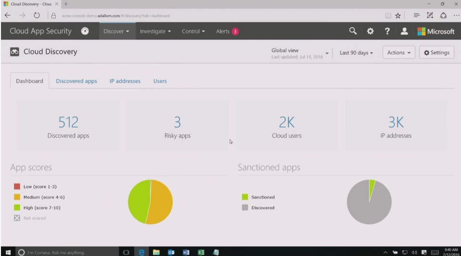Viewport: 461px width, 256px height.
Task: Toggle the Sanctioned legend item
Action: click(x=245, y=197)
